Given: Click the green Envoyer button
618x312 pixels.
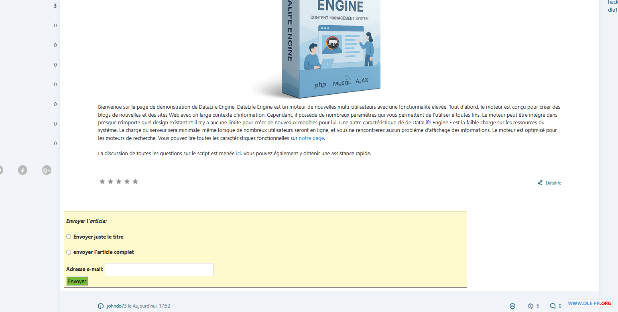Looking at the screenshot, I should (77, 282).
